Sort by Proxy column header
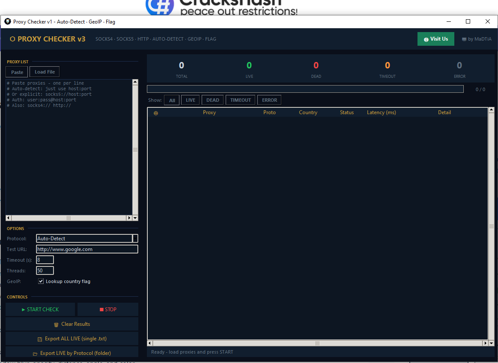498x363 pixels. (209, 112)
